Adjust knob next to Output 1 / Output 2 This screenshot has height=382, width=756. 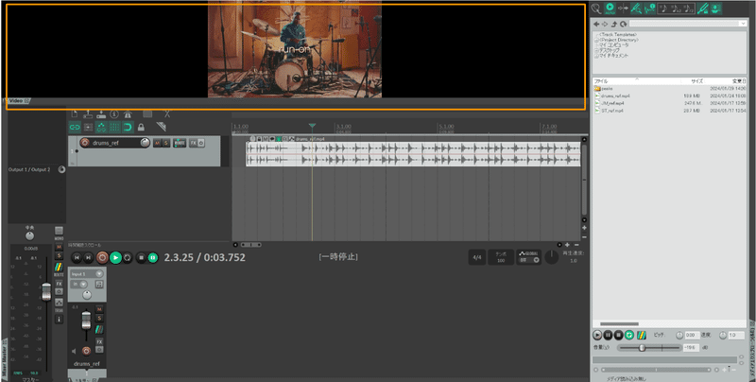click(61, 170)
